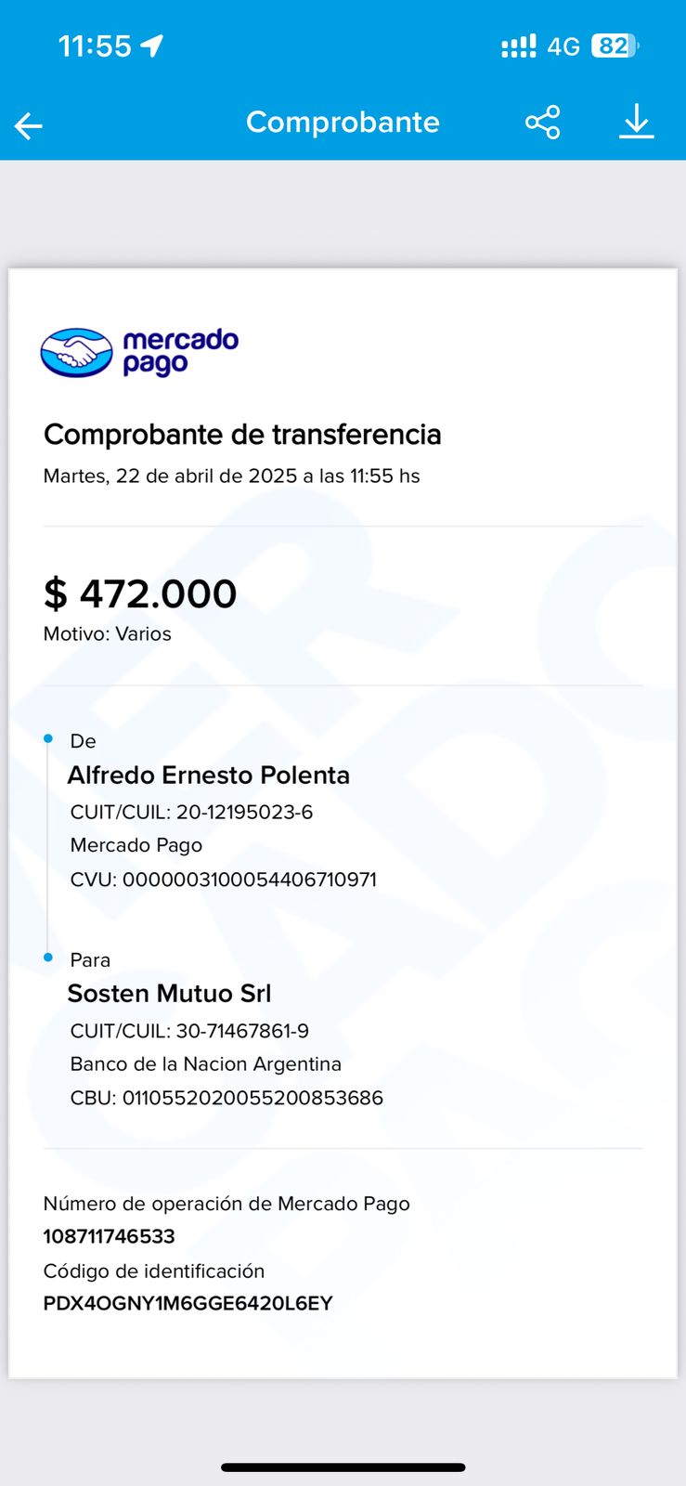Image resolution: width=686 pixels, height=1486 pixels.
Task: Tap the home indicator bar
Action: coord(343,1467)
